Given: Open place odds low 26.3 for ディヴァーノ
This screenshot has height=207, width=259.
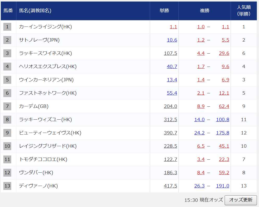Looking at the screenshot, I should (199, 186).
